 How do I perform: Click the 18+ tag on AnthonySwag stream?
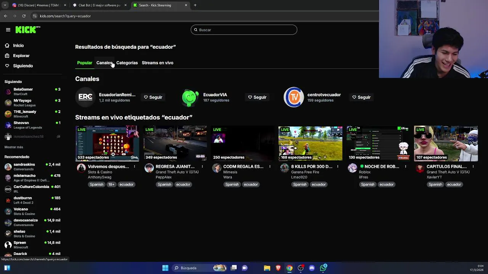111,185
